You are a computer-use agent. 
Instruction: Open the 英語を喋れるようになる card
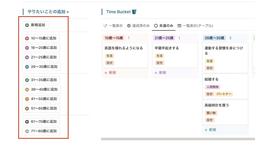125,48
